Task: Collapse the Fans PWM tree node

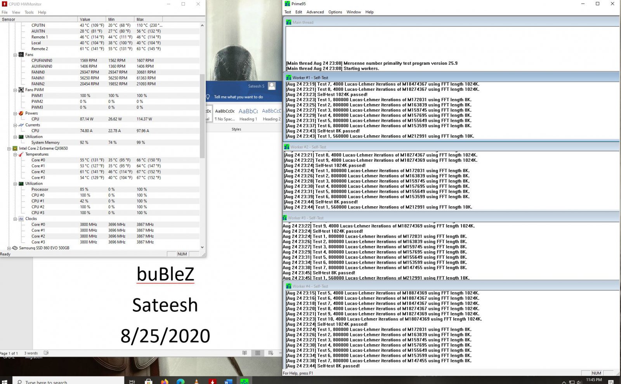Action: (15, 90)
